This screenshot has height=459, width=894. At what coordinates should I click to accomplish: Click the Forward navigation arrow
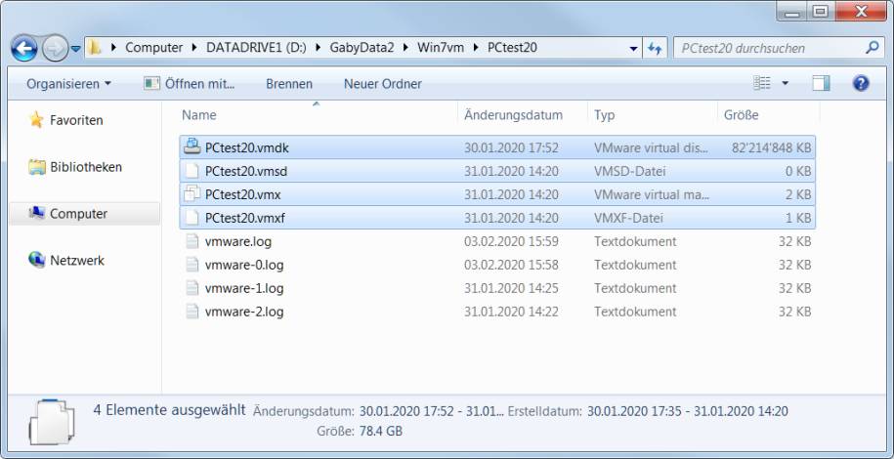coord(55,49)
